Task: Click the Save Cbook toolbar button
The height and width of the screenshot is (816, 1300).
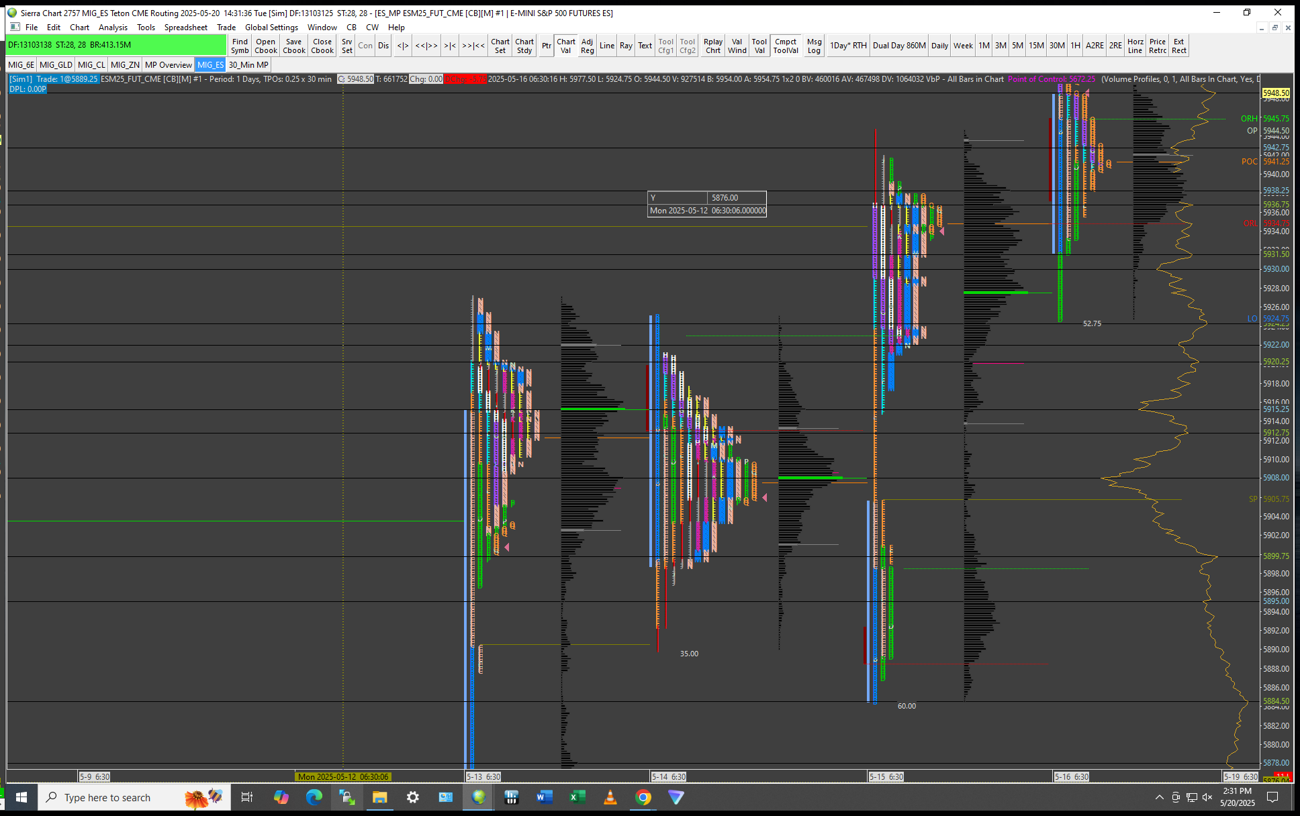Action: tap(293, 46)
